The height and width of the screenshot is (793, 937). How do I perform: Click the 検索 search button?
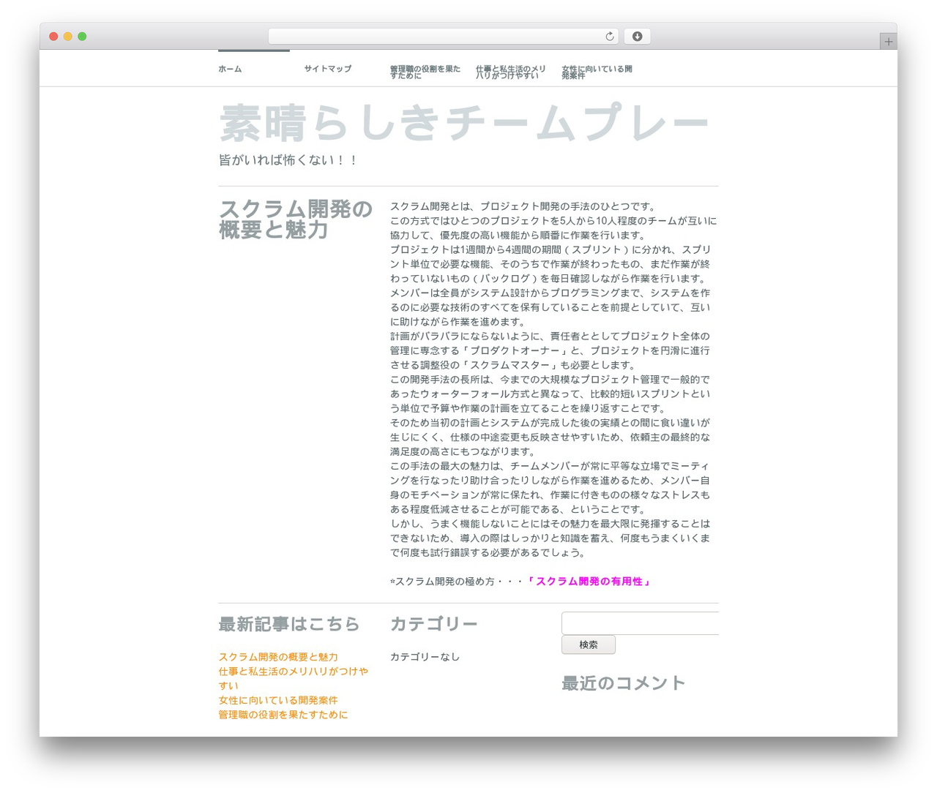pyautogui.click(x=589, y=644)
